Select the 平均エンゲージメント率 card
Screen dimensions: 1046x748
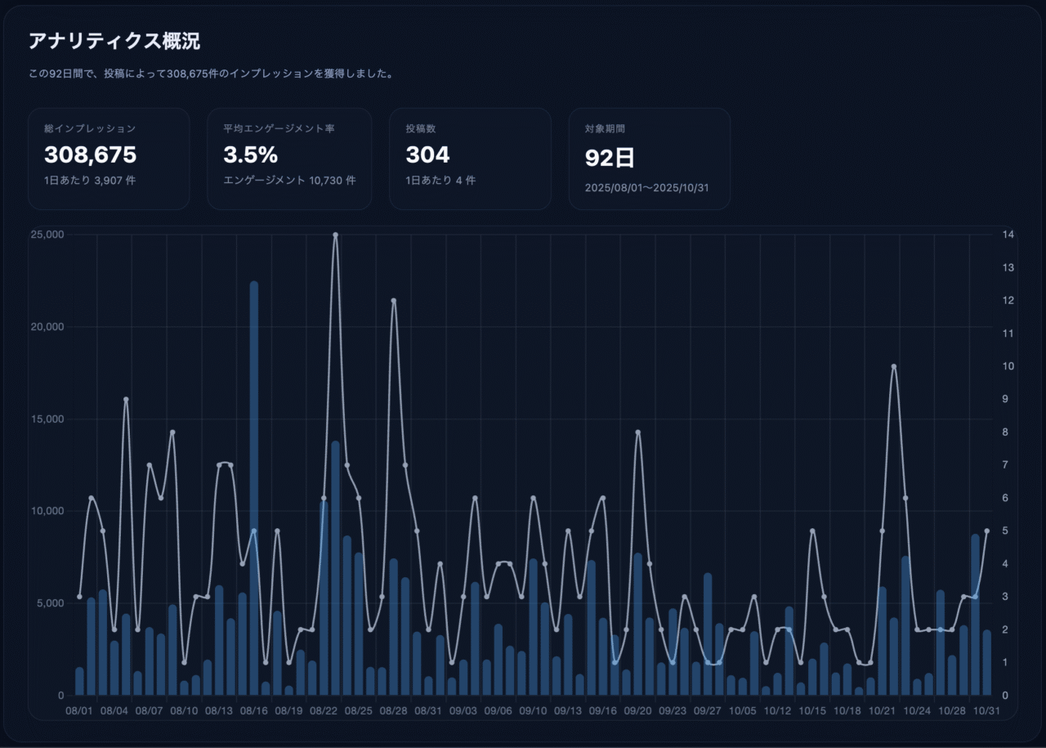point(289,159)
